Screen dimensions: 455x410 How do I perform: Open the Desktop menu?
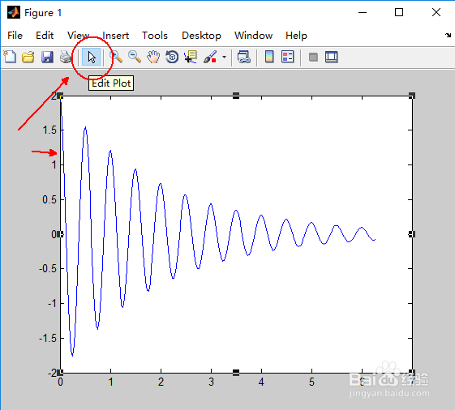point(201,36)
